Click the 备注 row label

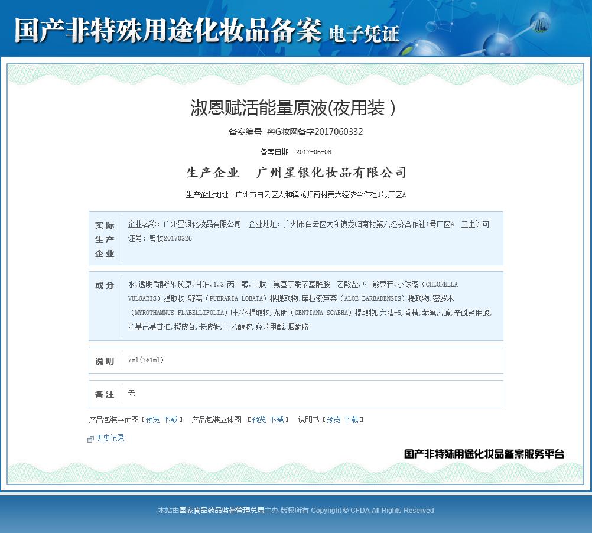(x=105, y=395)
